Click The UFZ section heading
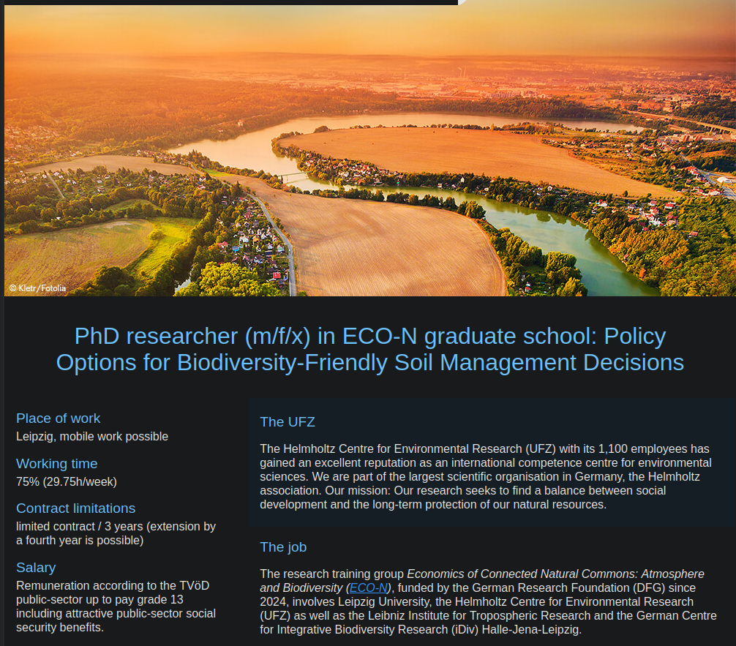The width and height of the screenshot is (736, 646). point(288,422)
